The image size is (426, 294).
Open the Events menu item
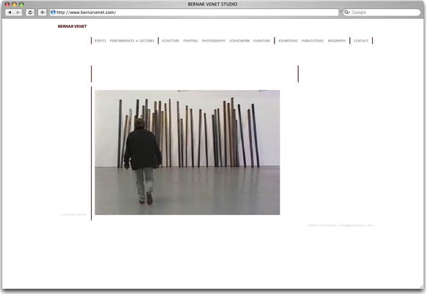point(100,41)
